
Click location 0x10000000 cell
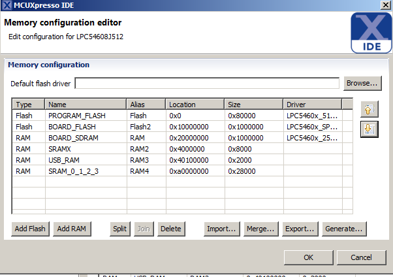pyautogui.click(x=195, y=127)
